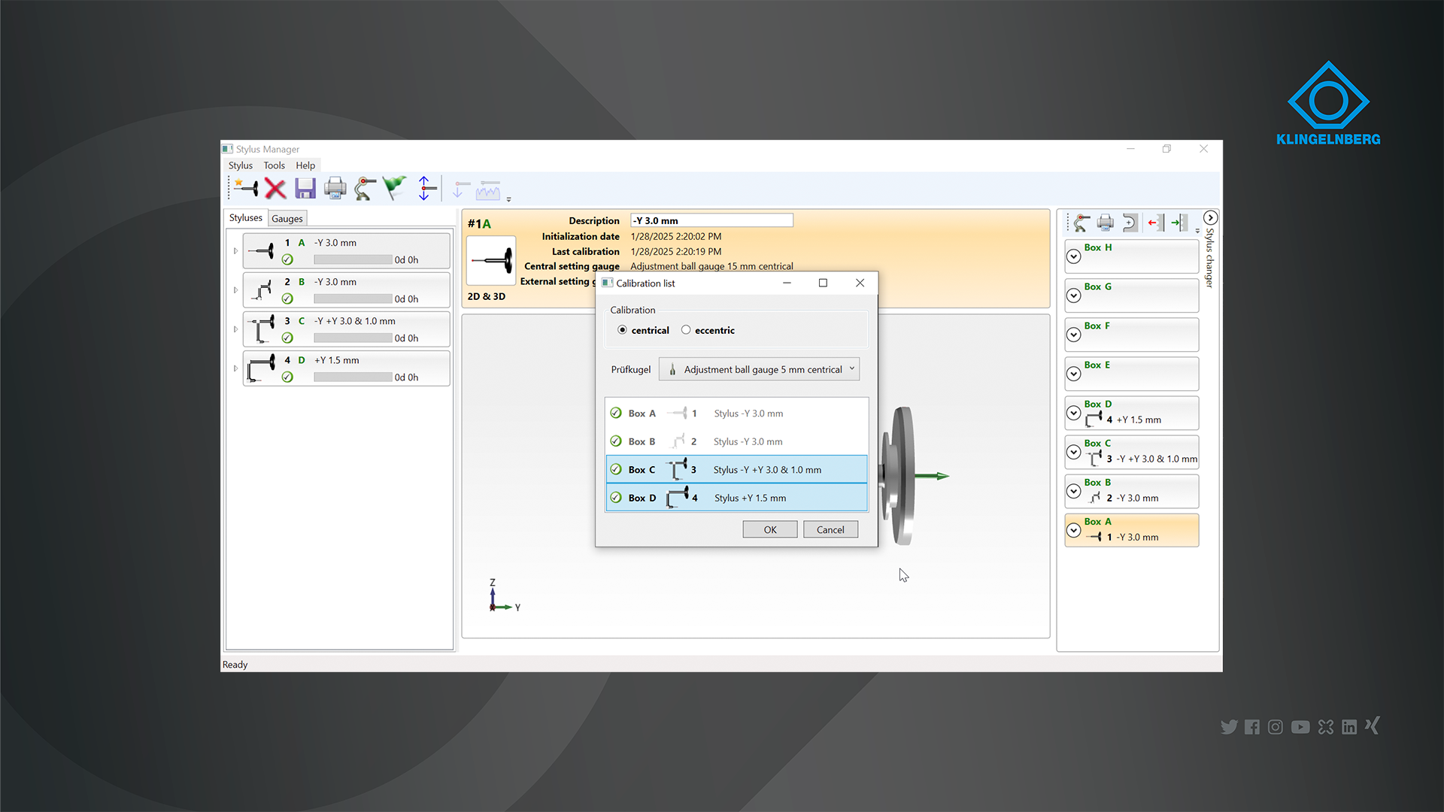This screenshot has width=1444, height=812.
Task: Click the greyed stylus down-arrow toolbar icon
Action: (x=460, y=189)
